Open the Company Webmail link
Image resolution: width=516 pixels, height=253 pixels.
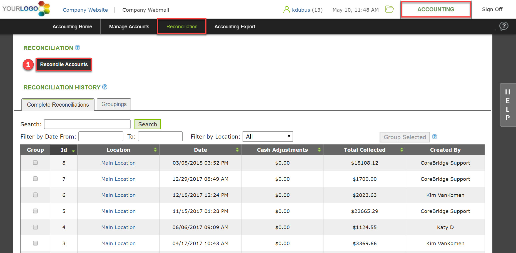(x=146, y=10)
